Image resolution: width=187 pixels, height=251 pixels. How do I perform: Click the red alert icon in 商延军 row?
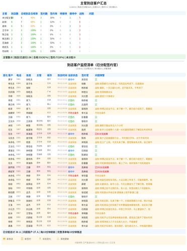96,172
